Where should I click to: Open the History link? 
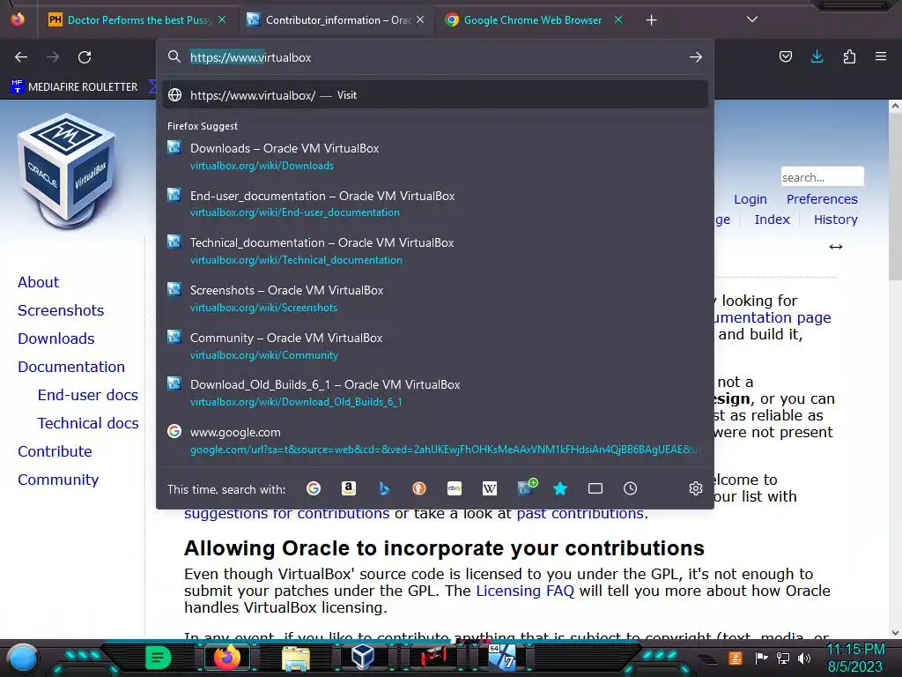point(835,219)
